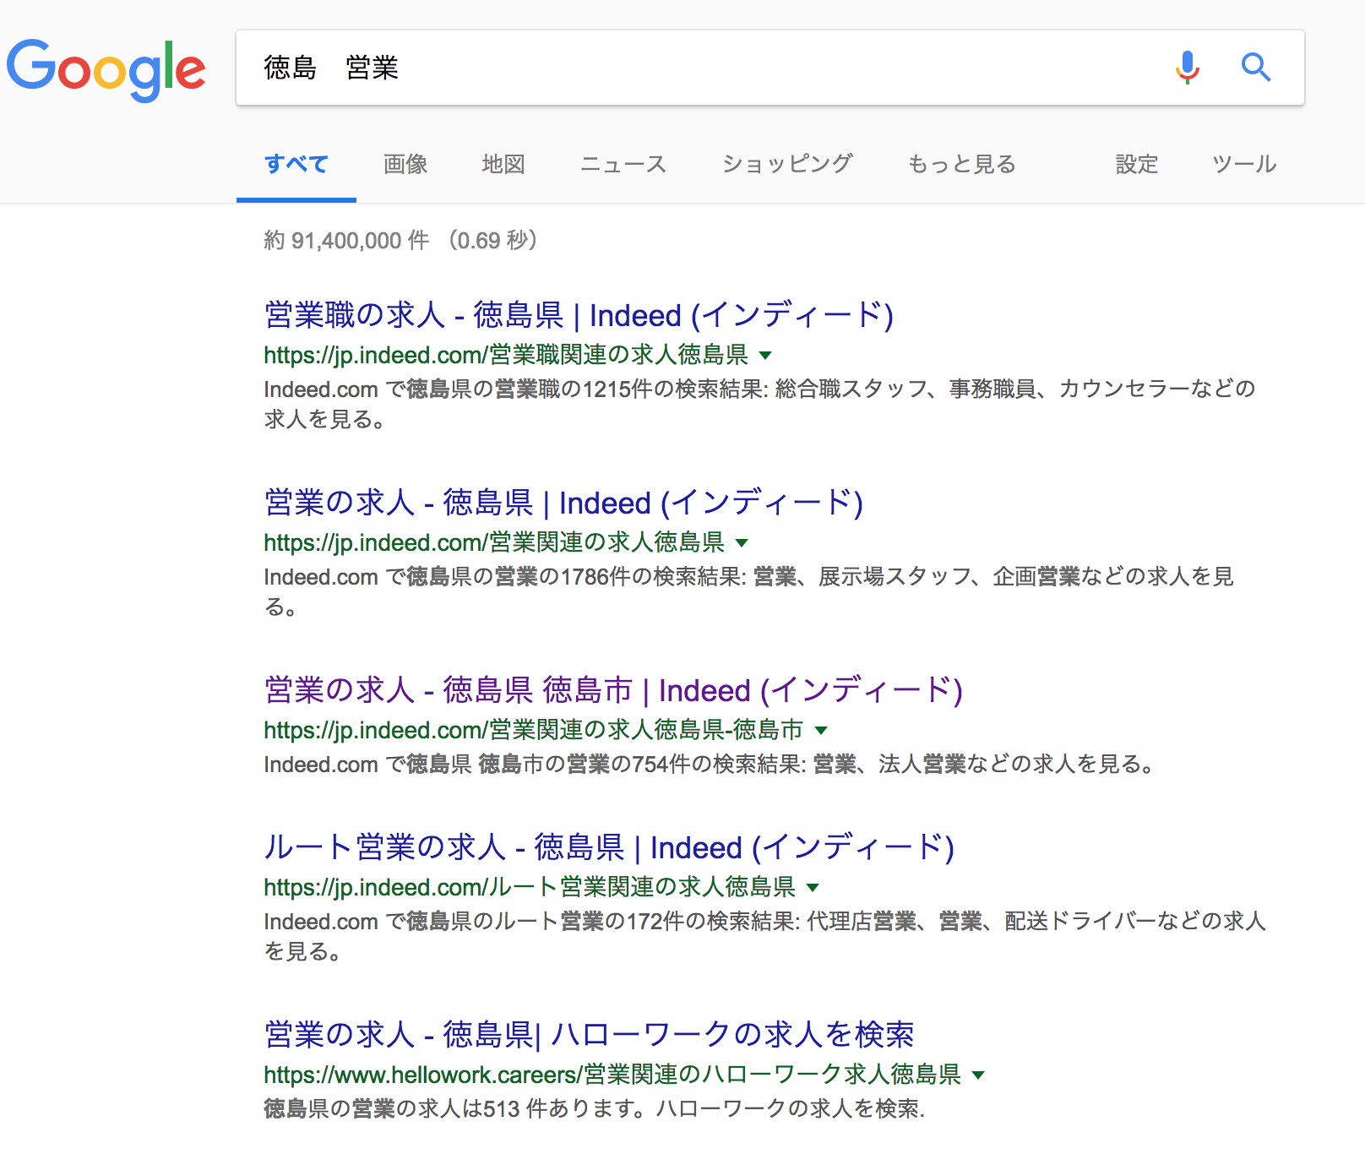The height and width of the screenshot is (1154, 1365).
Task: Open the 営業の求人 - 徳島県 | Indeed result
Action: pos(563,503)
